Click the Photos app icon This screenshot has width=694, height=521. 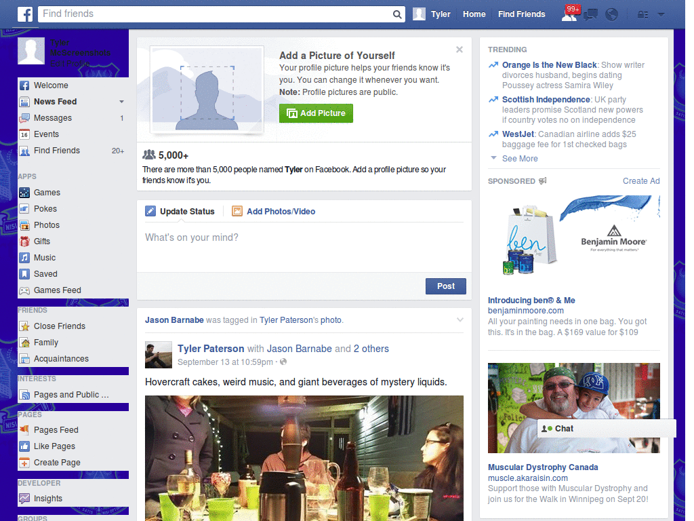pyautogui.click(x=24, y=225)
